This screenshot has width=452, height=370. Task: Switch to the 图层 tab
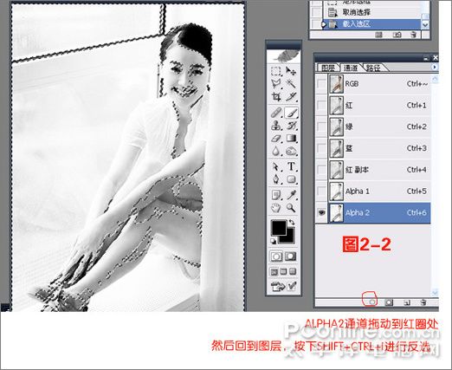coord(328,68)
